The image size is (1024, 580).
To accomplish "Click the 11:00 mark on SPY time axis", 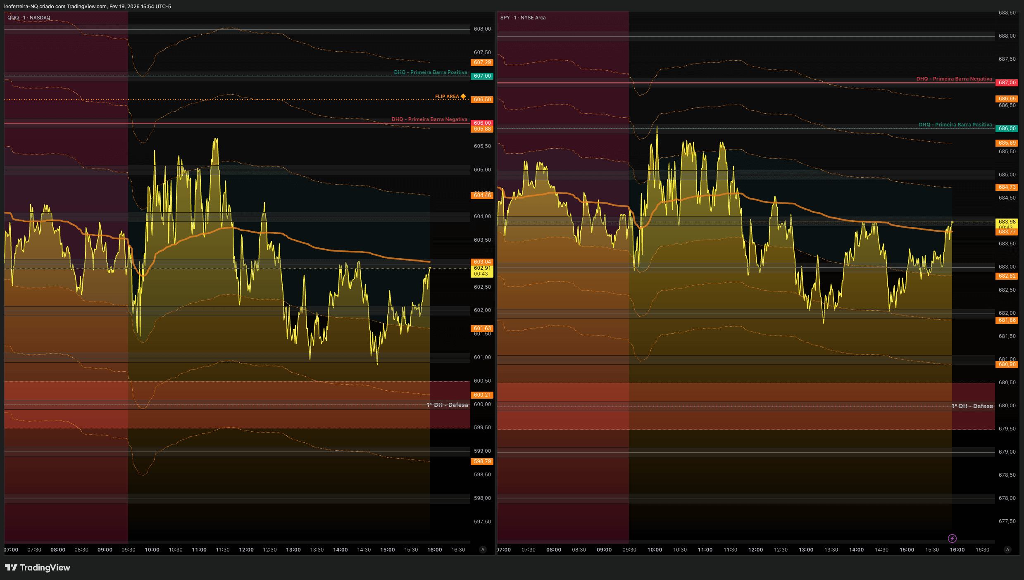I will click(705, 550).
